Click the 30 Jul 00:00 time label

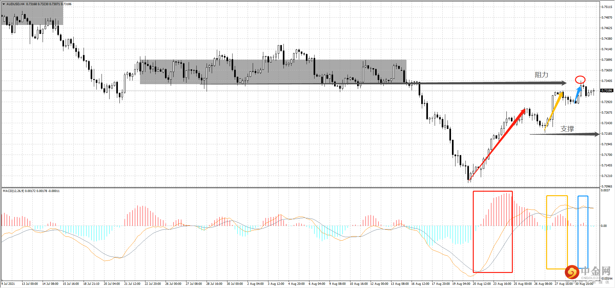coord(235,284)
